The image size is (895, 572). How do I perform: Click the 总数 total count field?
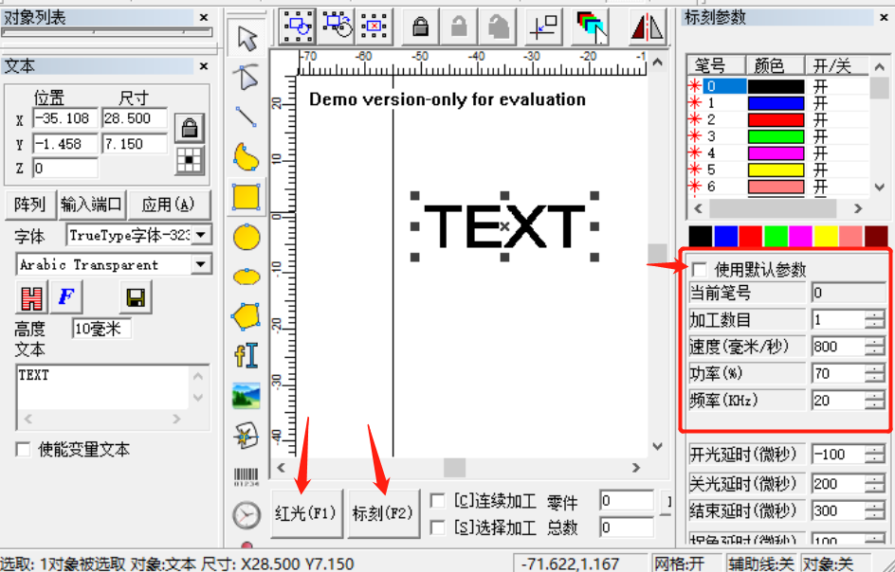[626, 527]
